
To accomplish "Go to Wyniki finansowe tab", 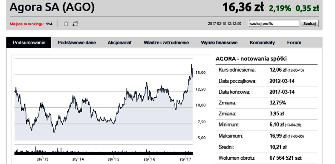I will point(219,43).
